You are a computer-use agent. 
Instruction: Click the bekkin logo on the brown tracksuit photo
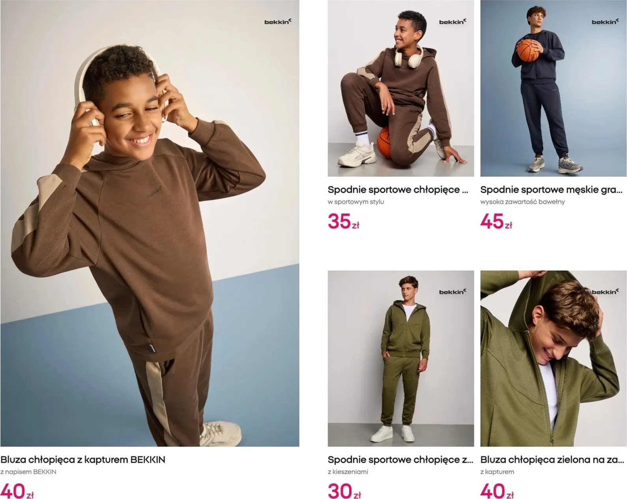[x=453, y=22]
